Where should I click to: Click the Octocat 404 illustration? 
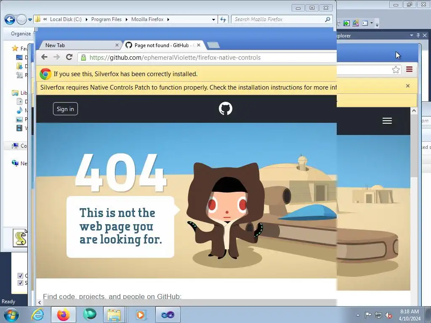click(226, 210)
